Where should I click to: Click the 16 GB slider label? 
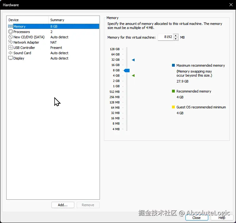pos(116,65)
